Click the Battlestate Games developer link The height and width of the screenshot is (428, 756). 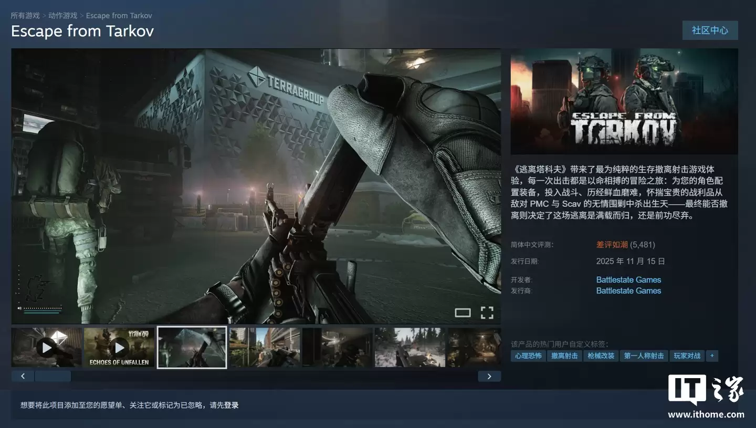tap(628, 280)
